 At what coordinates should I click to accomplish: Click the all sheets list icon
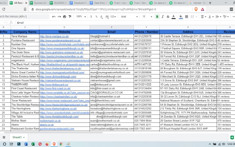click(4, 137)
